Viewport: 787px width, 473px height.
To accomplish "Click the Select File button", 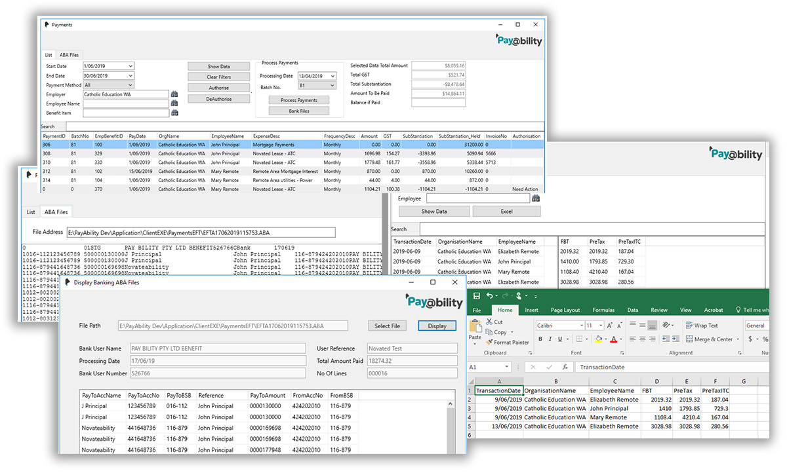I will tap(387, 326).
